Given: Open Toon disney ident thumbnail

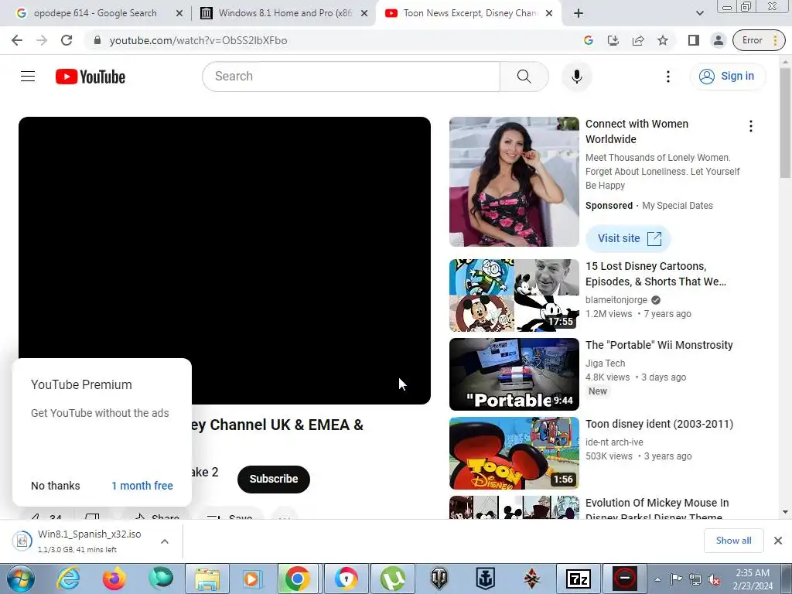Looking at the screenshot, I should 514,453.
